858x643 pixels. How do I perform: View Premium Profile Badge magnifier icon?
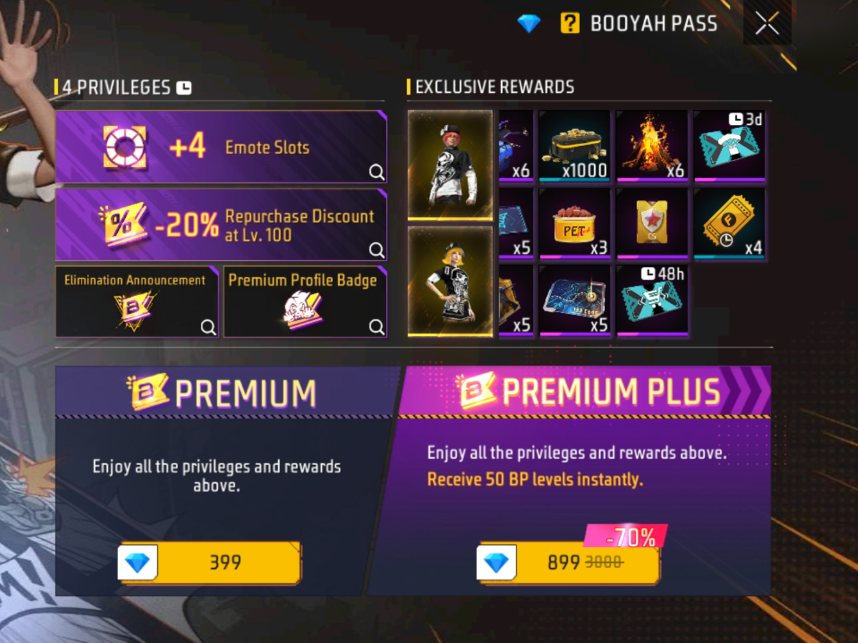pos(376,327)
